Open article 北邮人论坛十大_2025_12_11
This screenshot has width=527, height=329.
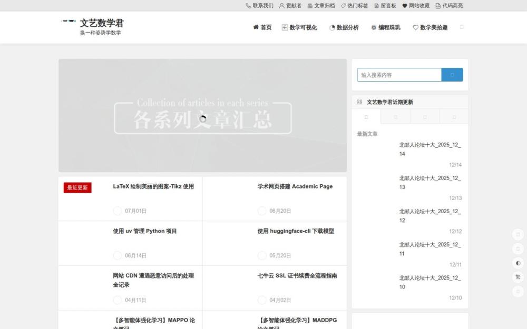[x=430, y=249]
